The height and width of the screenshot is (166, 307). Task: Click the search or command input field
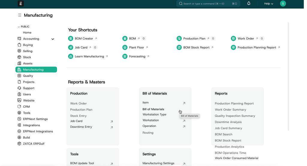[x=208, y=4]
